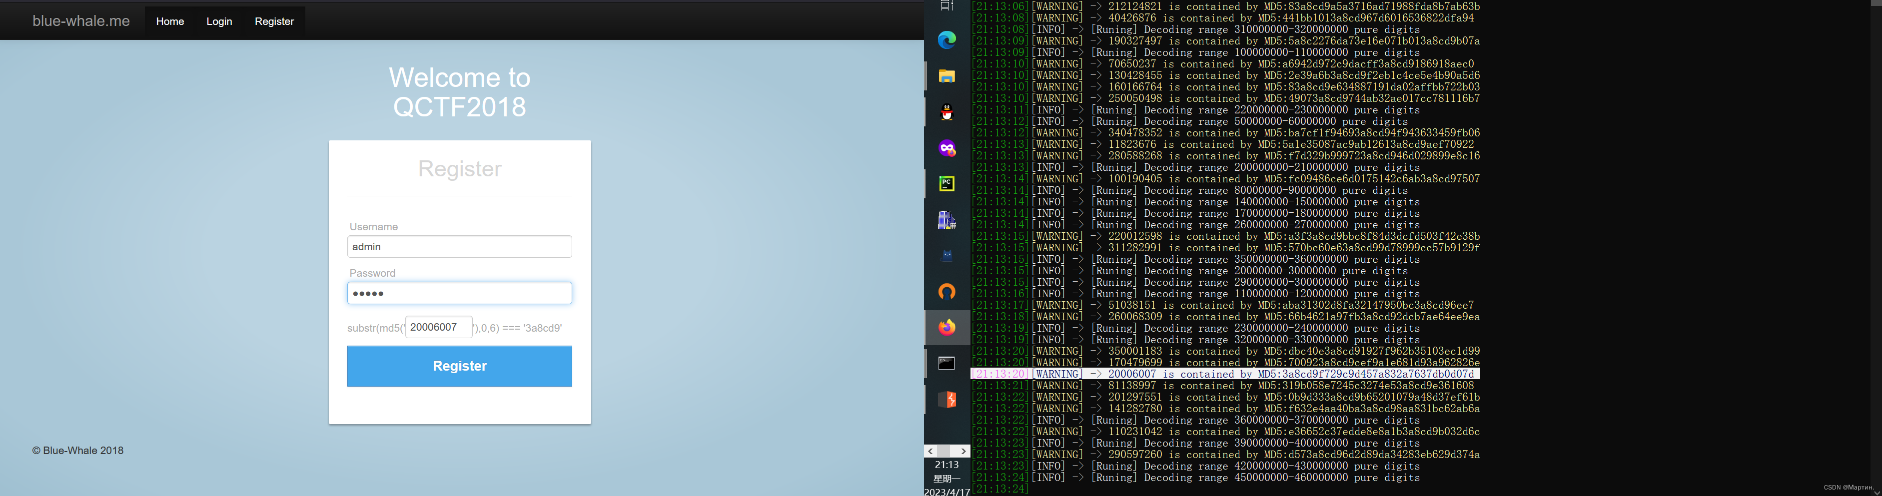Click the md5 captcha field with 20006007
The image size is (1882, 496).
coord(439,327)
